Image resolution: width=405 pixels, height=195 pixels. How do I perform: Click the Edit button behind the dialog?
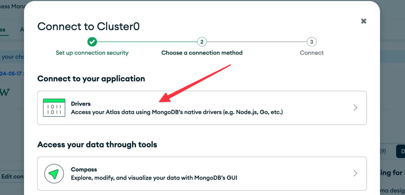tap(12, 176)
